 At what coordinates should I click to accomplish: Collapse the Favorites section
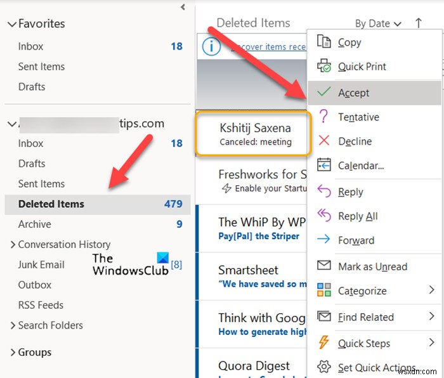[12, 24]
